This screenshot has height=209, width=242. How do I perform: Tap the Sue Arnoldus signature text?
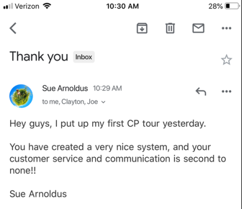point(38,194)
